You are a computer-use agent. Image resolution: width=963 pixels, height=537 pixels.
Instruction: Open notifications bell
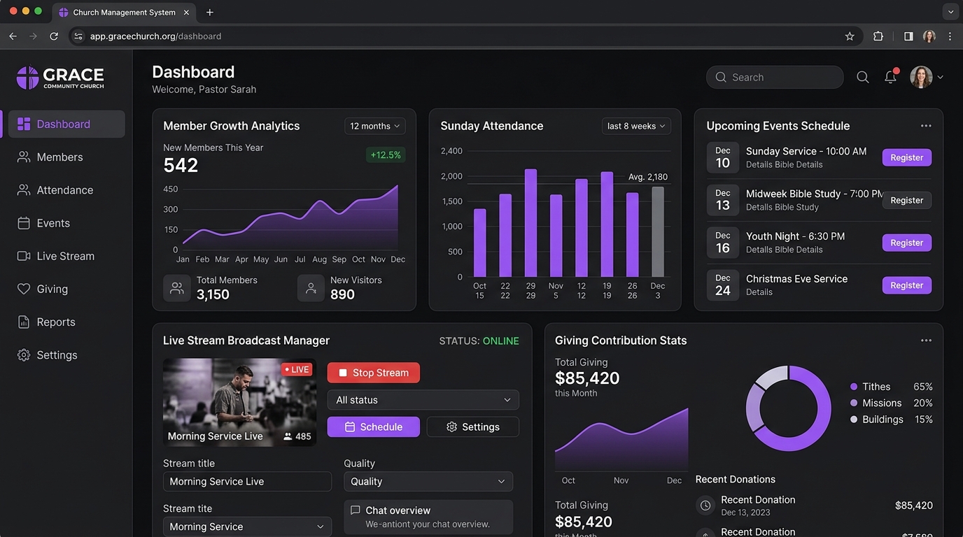pos(890,77)
